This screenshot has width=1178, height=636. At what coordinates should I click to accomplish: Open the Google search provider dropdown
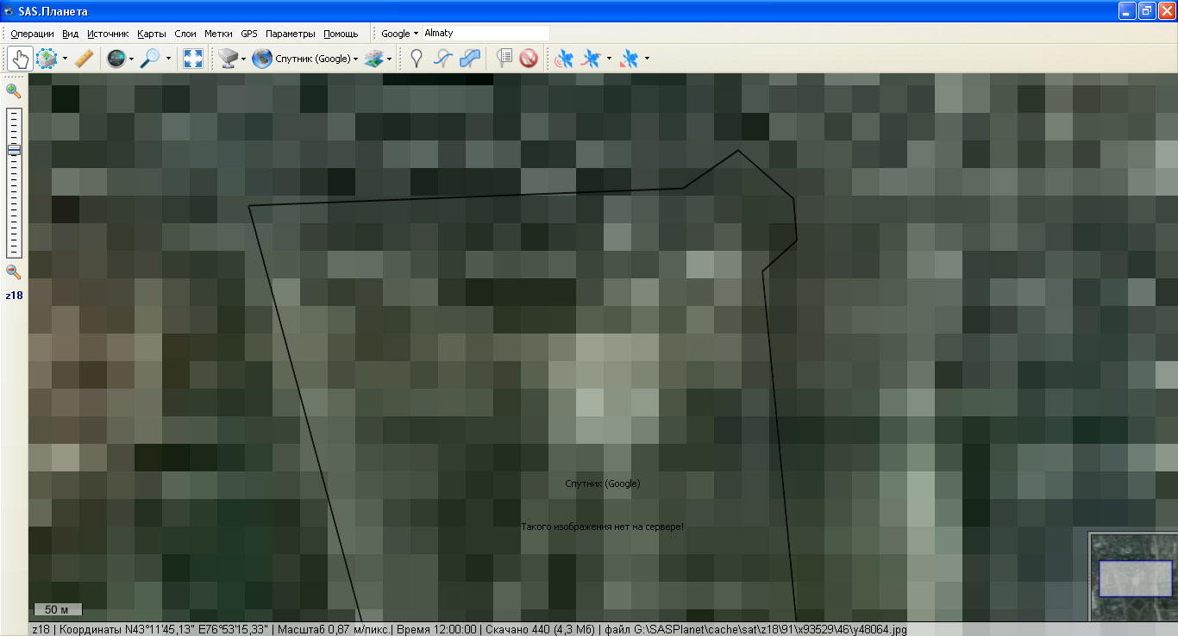coord(399,34)
